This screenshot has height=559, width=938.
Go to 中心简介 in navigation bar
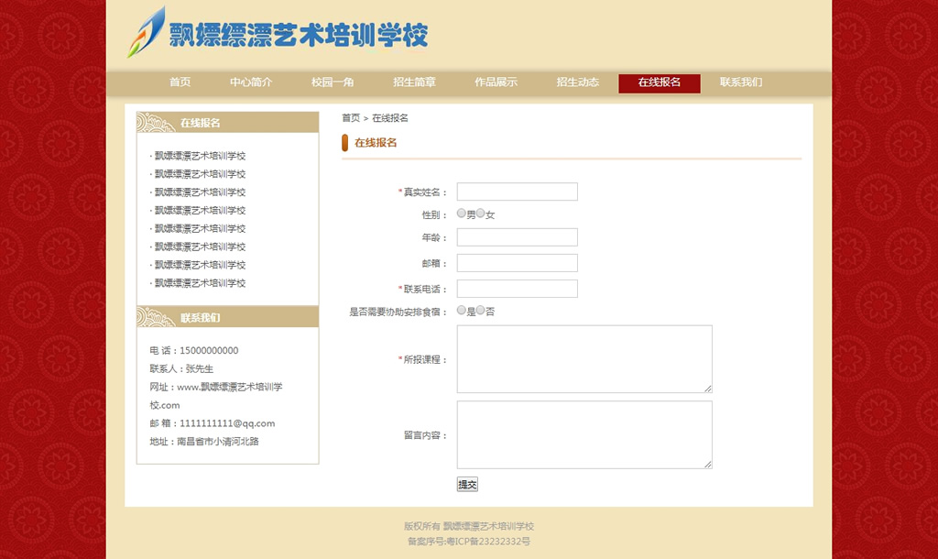[251, 82]
